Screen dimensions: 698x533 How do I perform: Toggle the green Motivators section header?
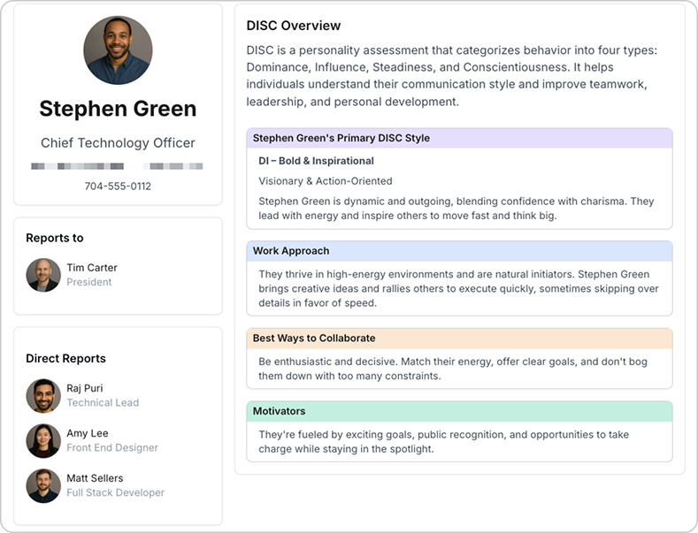[459, 411]
